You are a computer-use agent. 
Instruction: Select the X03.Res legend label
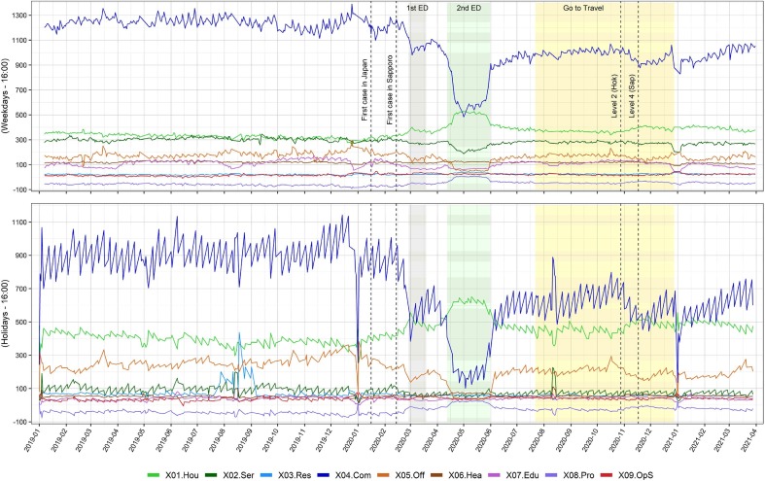(295, 475)
